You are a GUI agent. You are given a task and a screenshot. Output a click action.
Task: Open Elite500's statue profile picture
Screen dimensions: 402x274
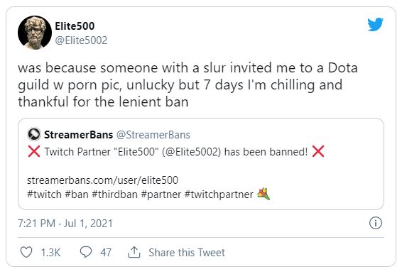35,33
